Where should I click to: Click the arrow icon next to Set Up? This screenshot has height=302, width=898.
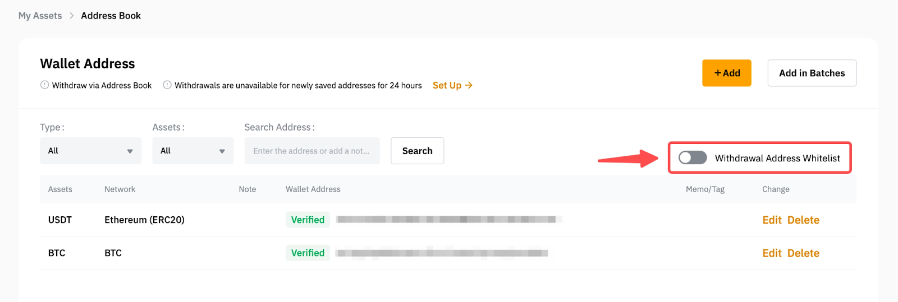tap(469, 85)
